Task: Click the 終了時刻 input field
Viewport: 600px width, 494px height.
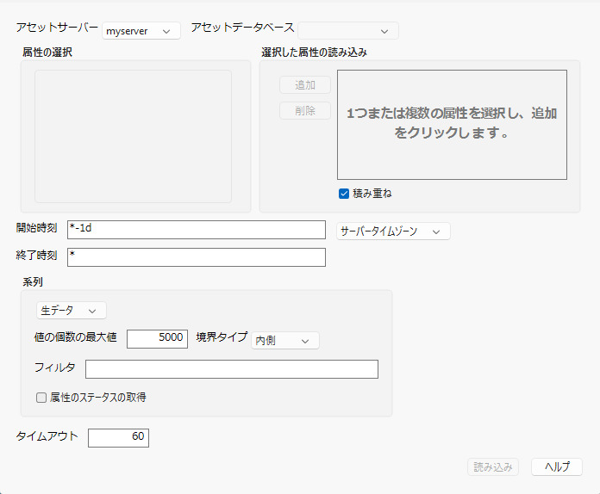Action: pyautogui.click(x=197, y=257)
